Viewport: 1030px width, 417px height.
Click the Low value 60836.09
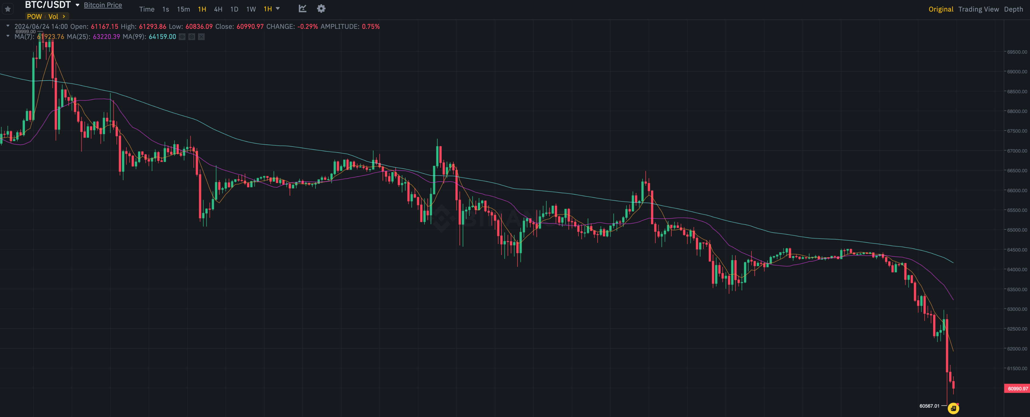pyautogui.click(x=199, y=26)
